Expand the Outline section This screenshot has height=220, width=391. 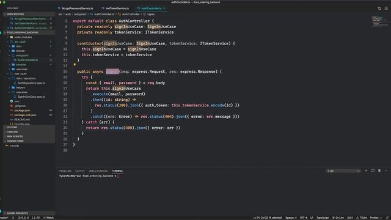(x=29, y=127)
